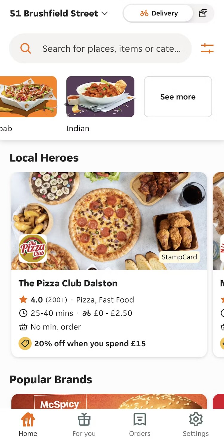
Task: Switch to Collection mode
Action: [x=203, y=13]
